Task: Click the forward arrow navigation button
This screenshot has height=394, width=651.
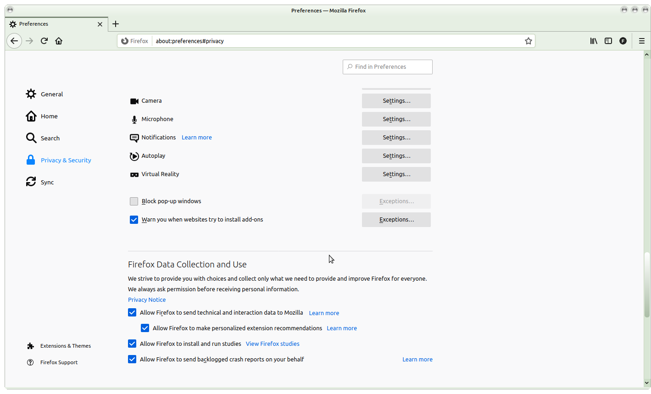Action: pyautogui.click(x=29, y=41)
